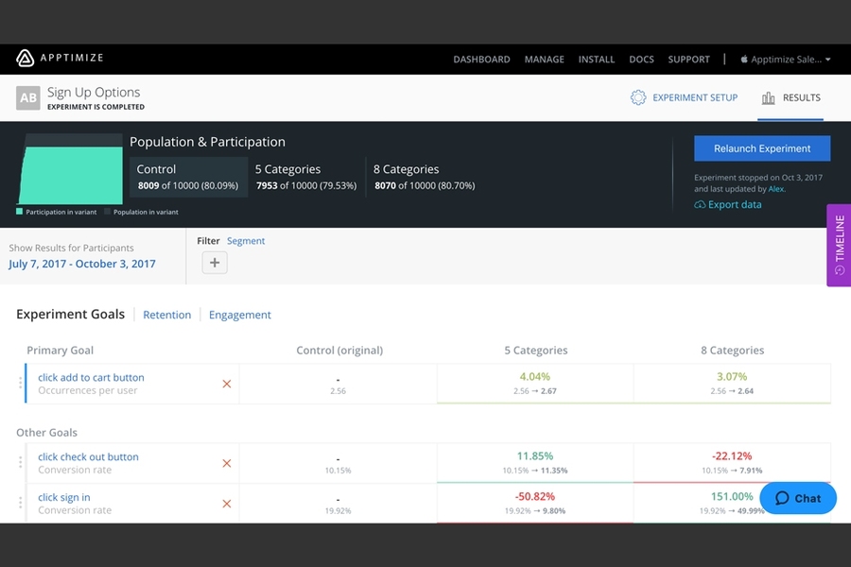The width and height of the screenshot is (851, 567).
Task: Switch to the Experiment Setup tab
Action: [x=684, y=97]
